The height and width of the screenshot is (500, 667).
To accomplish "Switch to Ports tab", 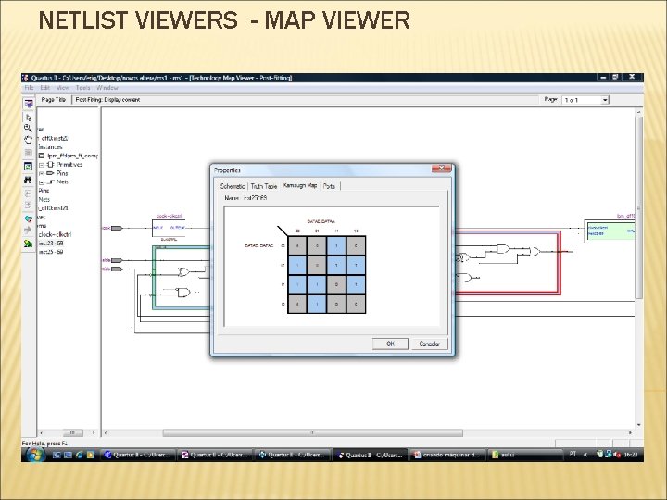I will (x=329, y=186).
